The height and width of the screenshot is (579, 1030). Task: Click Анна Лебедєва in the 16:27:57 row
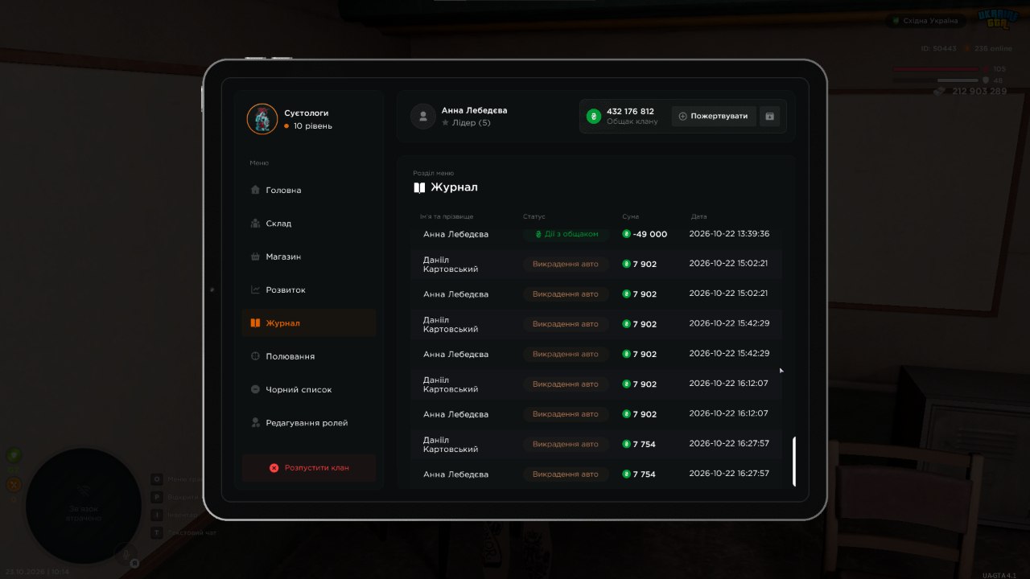coord(455,474)
